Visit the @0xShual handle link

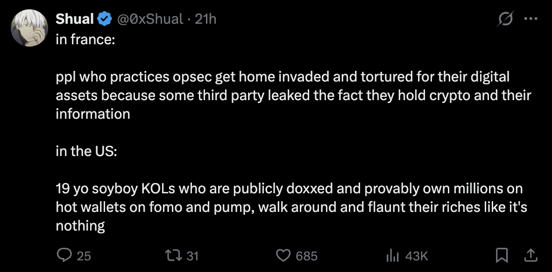point(151,19)
